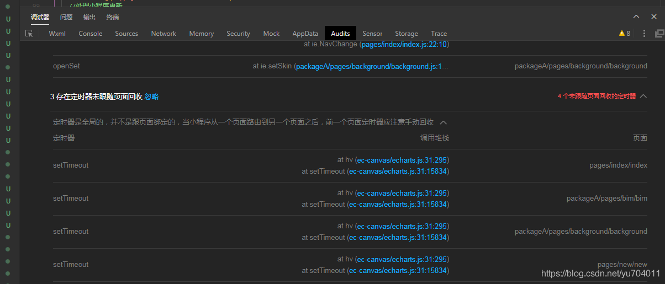The image size is (665, 284).
Task: Open echarts.js:31:15834 link in bim/bim row
Action: pos(398,205)
